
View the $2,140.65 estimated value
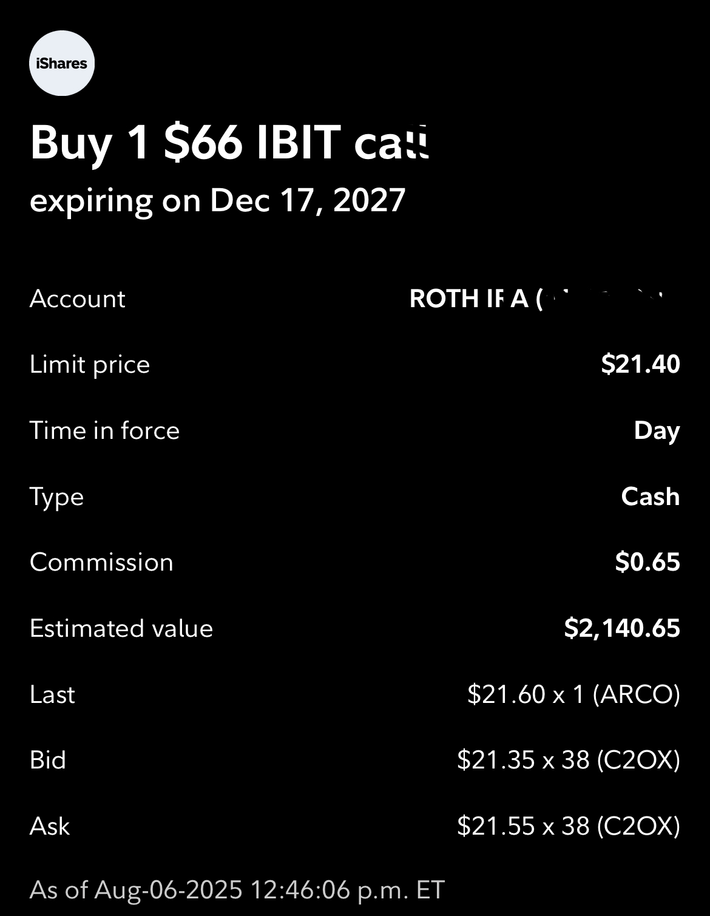pos(622,628)
